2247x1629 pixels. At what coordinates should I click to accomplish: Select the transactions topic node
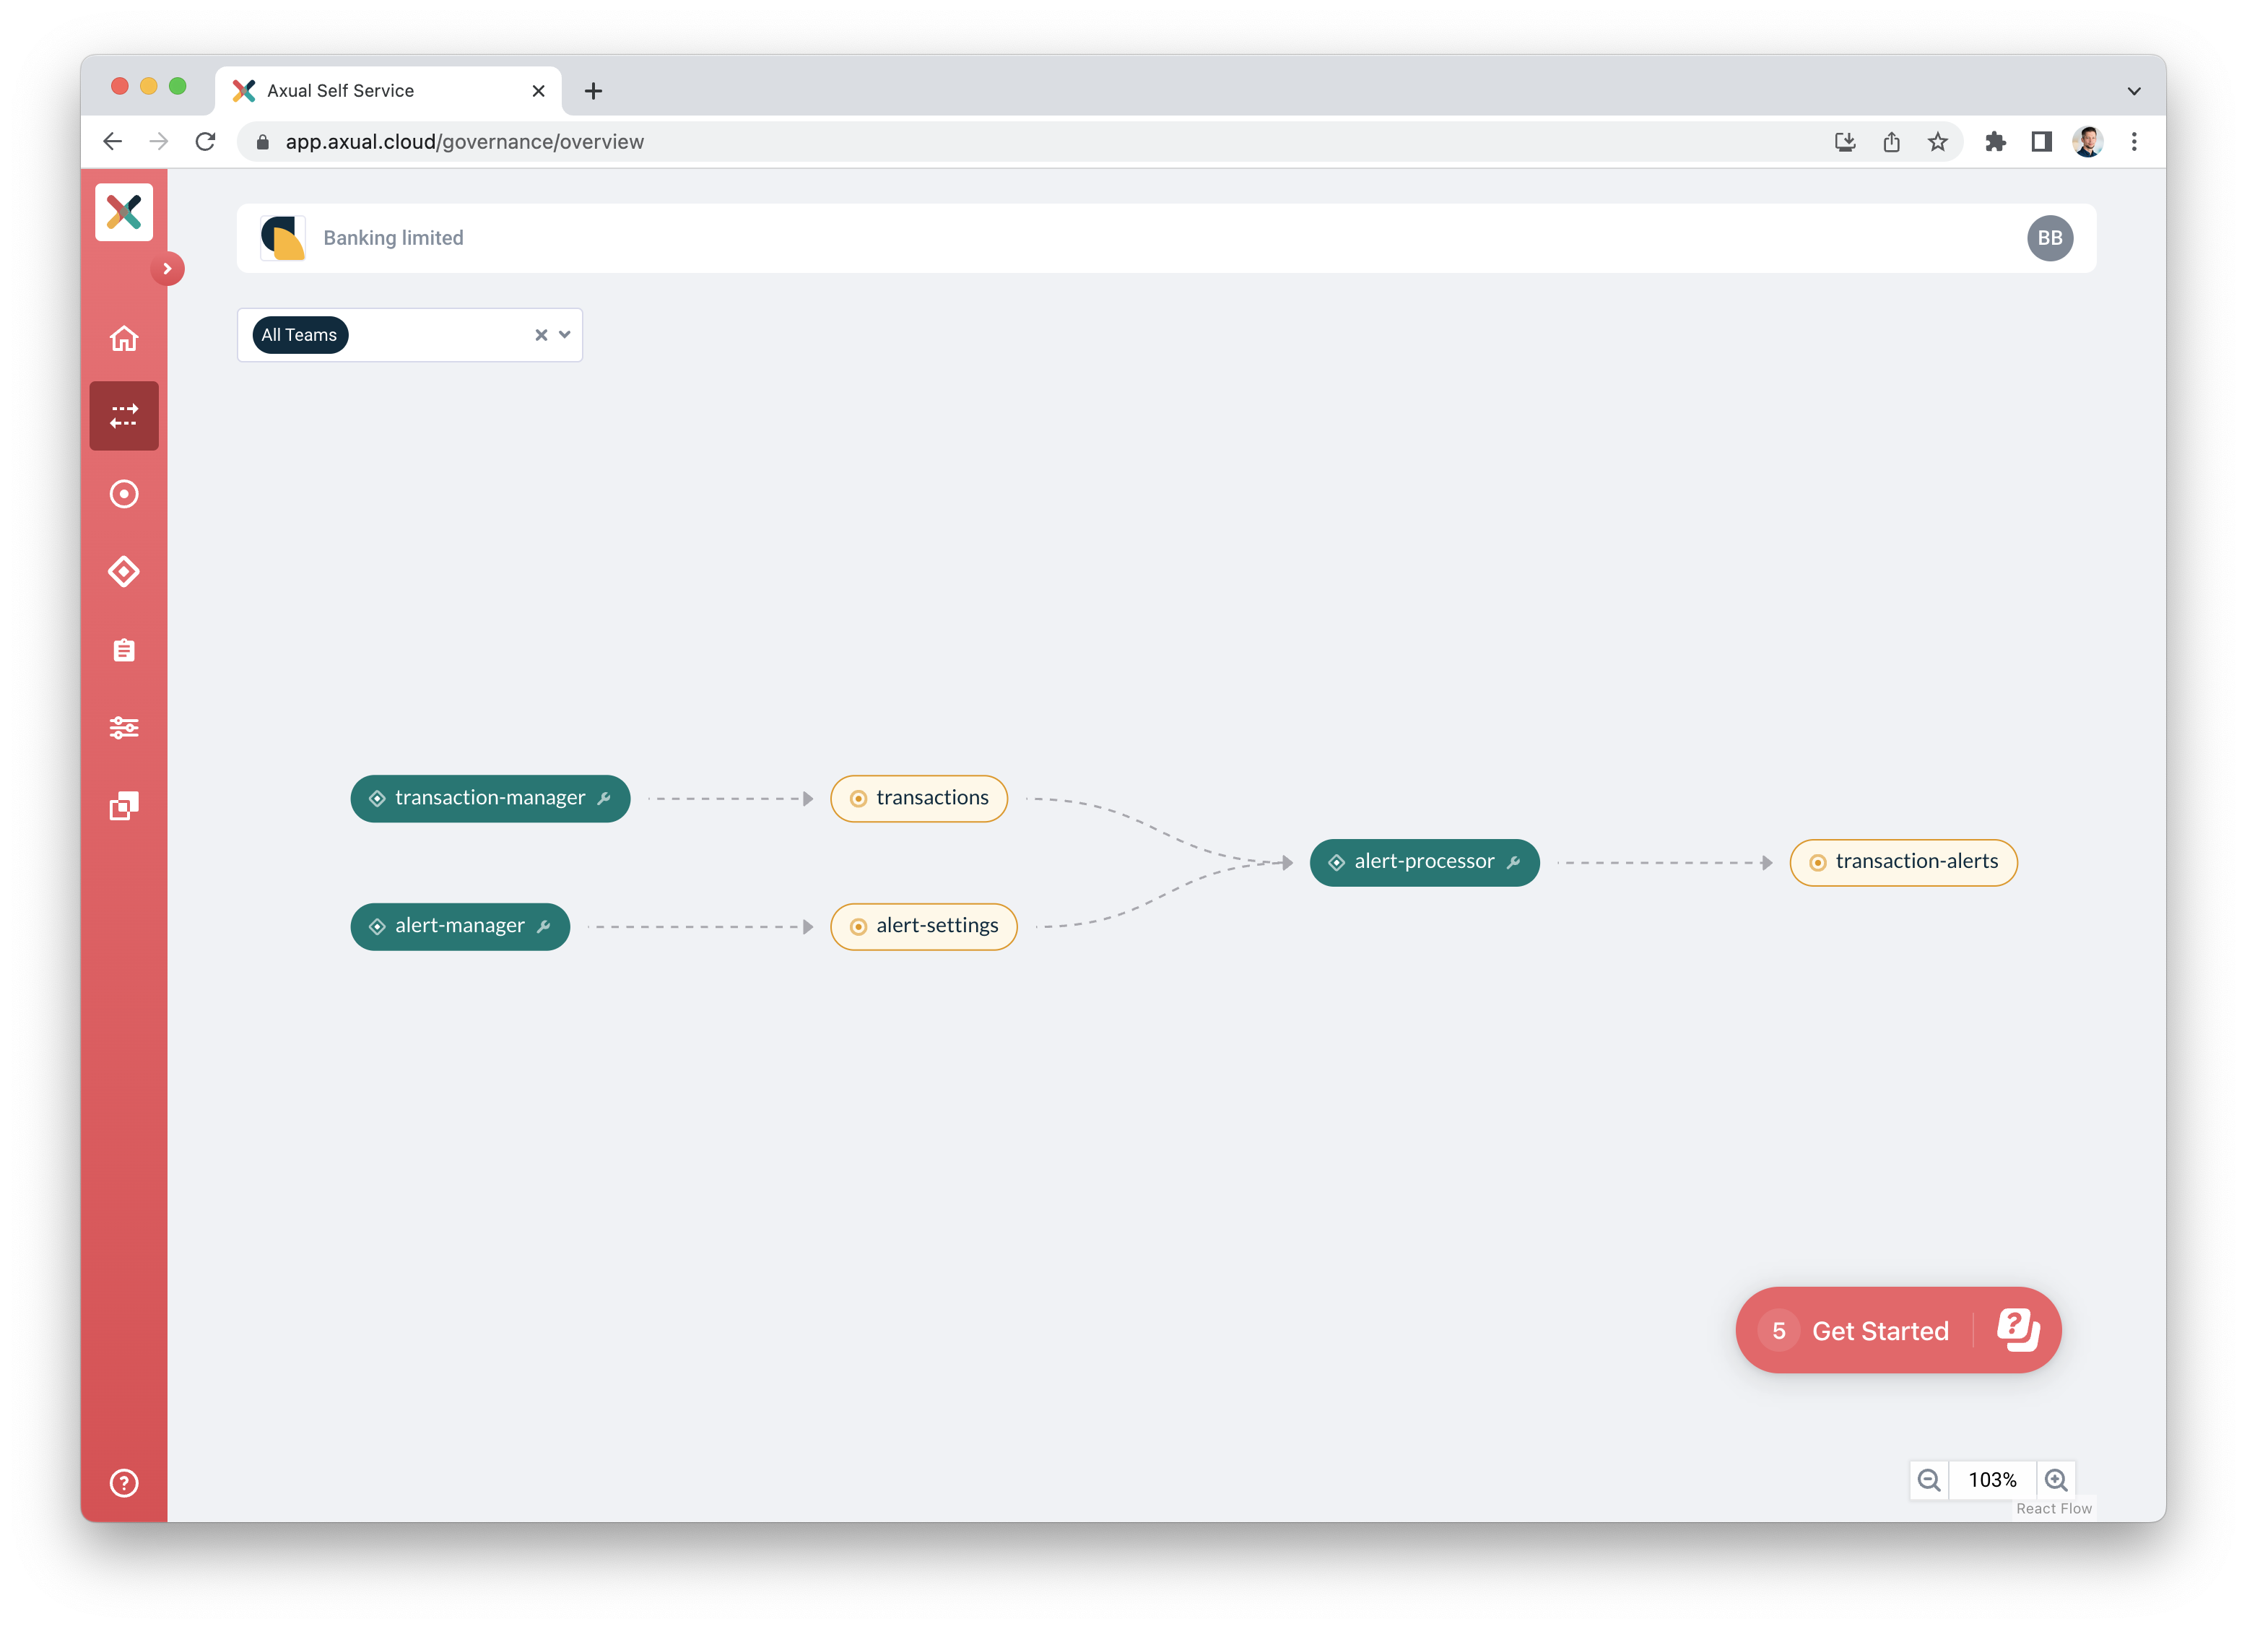[918, 799]
